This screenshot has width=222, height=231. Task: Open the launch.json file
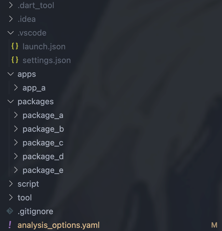pyautogui.click(x=44, y=47)
